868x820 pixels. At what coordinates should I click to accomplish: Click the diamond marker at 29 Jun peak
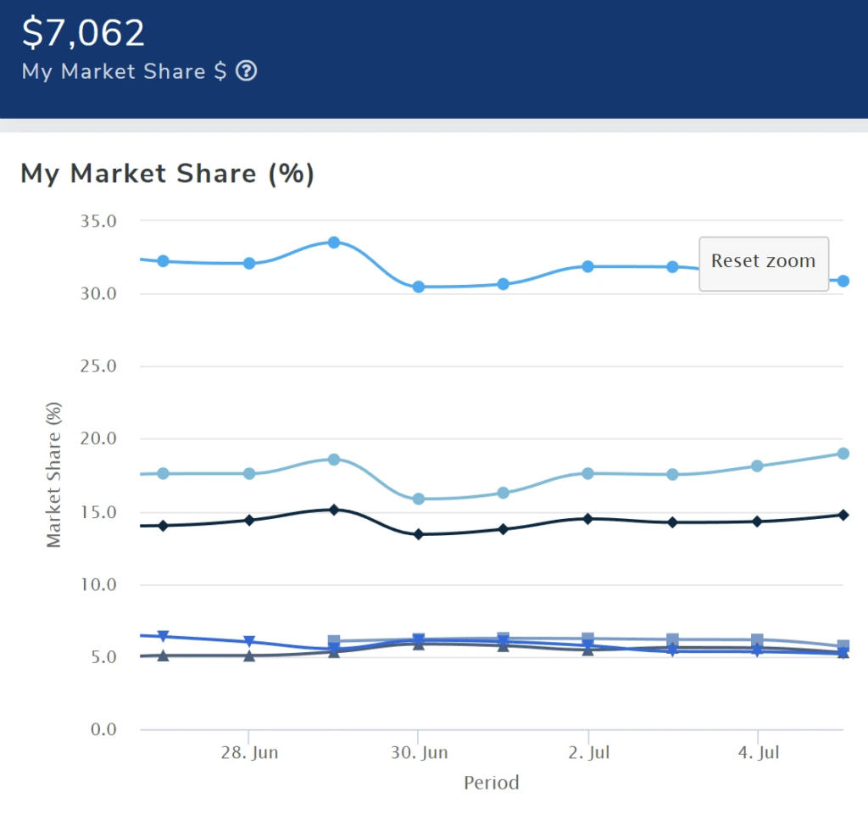point(335,510)
